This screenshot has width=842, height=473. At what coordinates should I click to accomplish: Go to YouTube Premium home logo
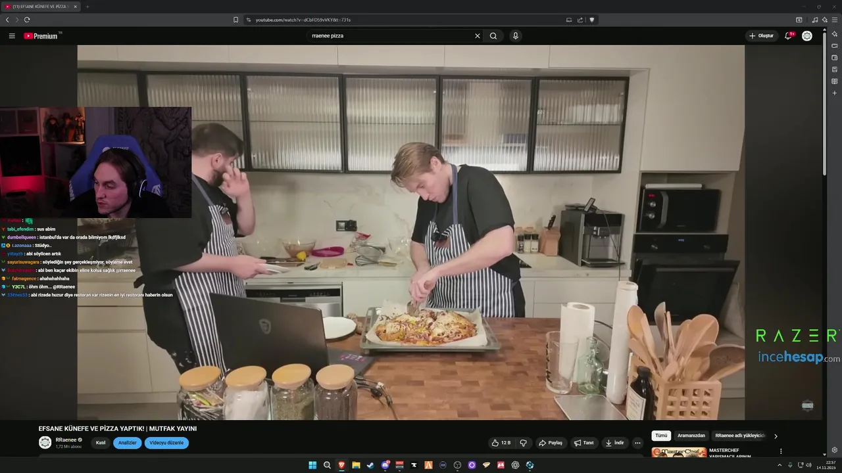coord(42,35)
